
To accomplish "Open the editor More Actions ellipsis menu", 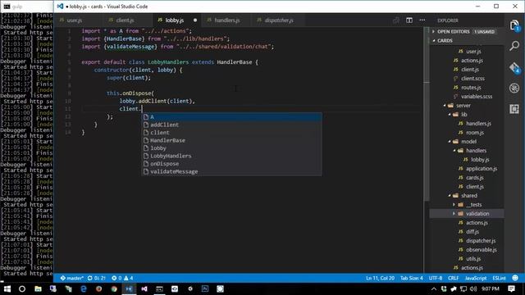I will pyautogui.click(x=422, y=20).
